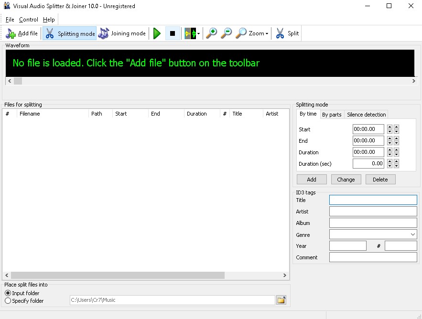Click the app icon in the title bar

(x=7, y=6)
